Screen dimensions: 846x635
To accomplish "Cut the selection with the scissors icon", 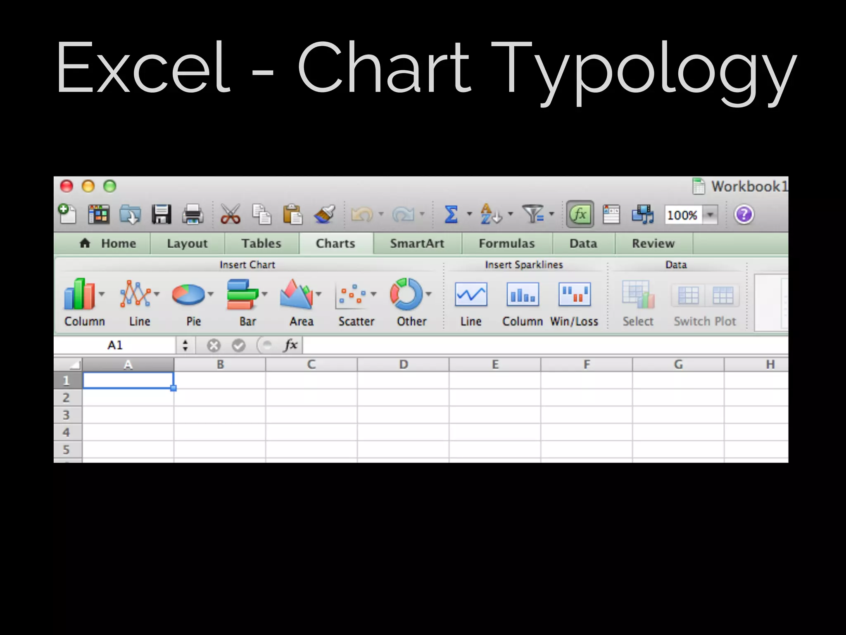I will 230,214.
